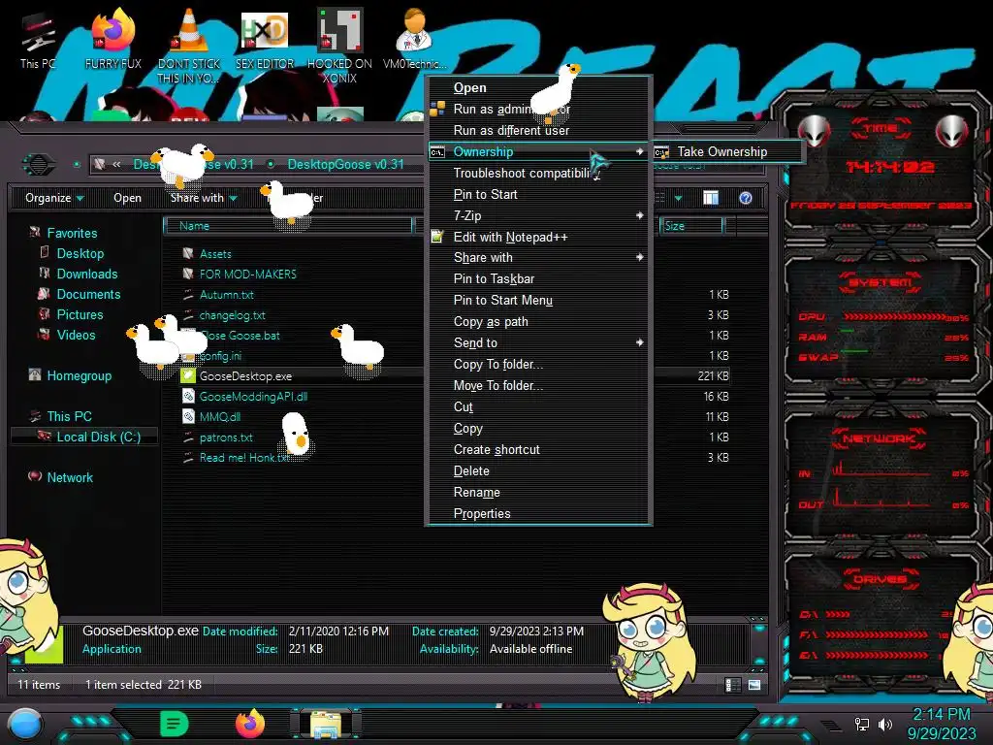
Task: Click the Explorer help question mark icon
Action: [746, 198]
